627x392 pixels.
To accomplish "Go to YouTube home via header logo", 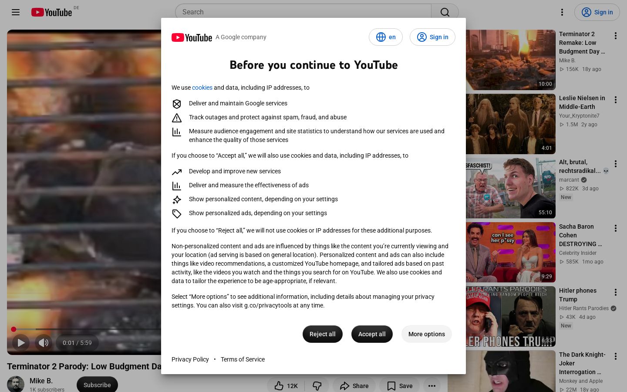I will [51, 12].
